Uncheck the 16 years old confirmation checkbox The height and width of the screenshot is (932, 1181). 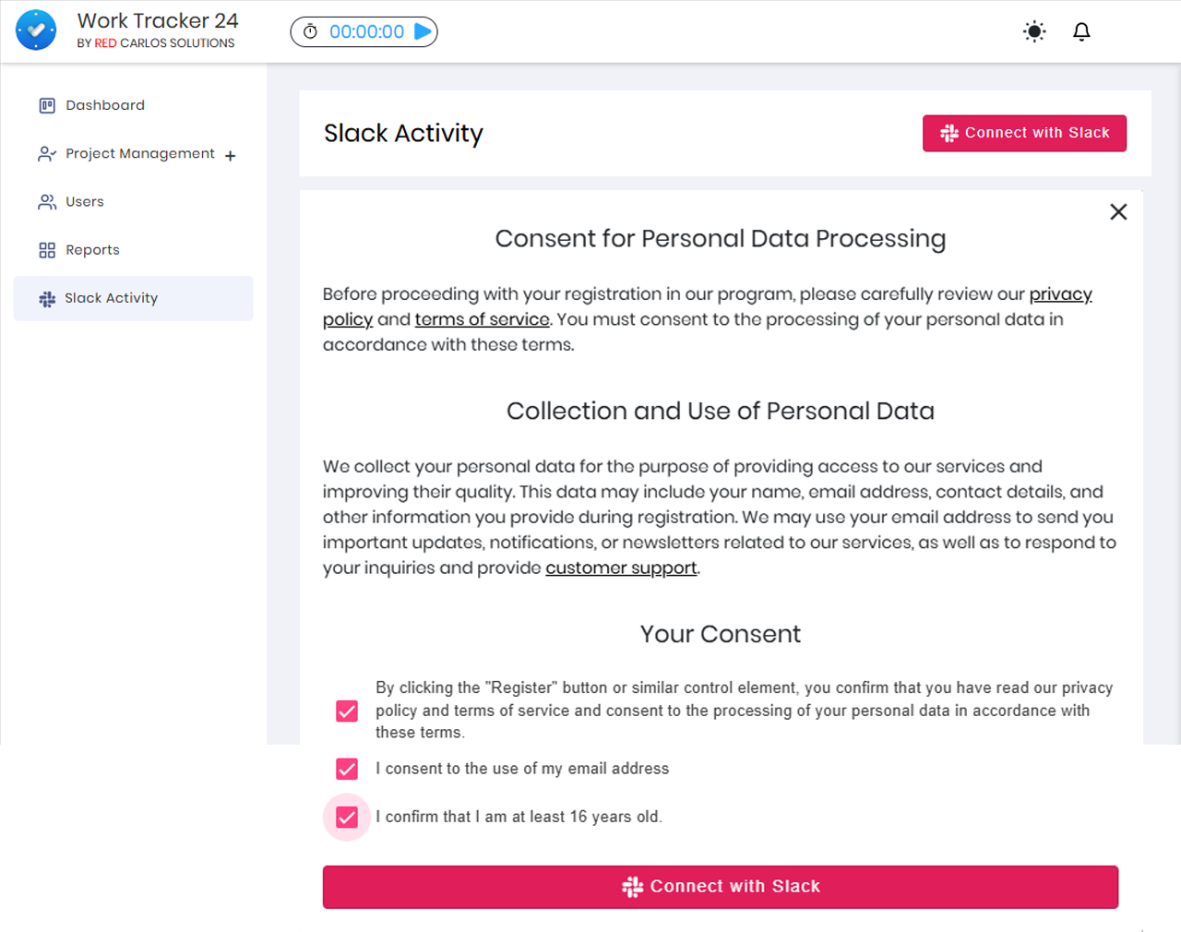[347, 817]
